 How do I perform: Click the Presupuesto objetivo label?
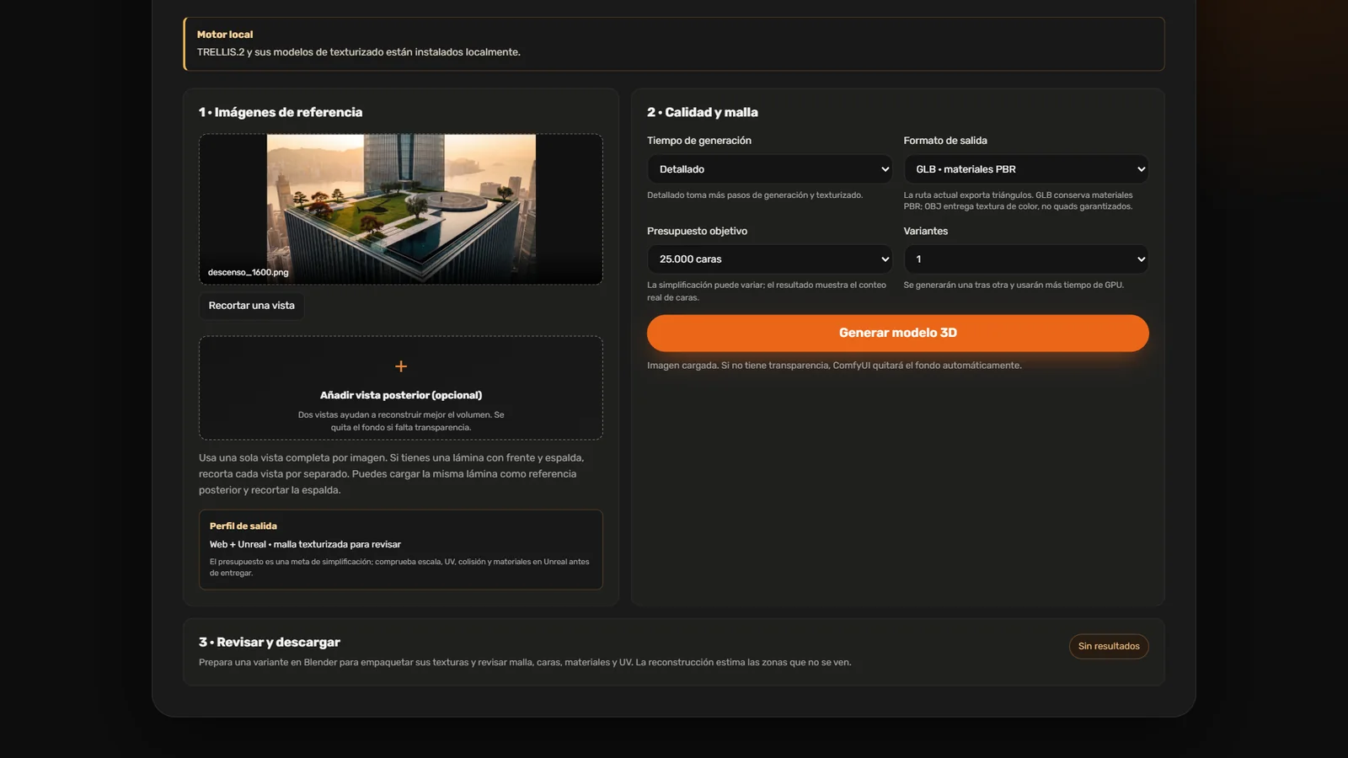697,231
